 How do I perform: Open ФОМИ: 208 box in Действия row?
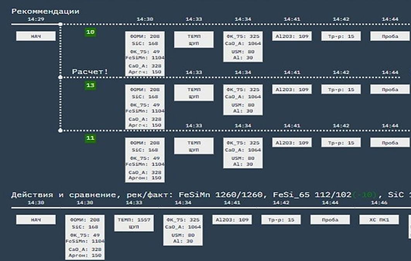pyautogui.click(x=85, y=237)
